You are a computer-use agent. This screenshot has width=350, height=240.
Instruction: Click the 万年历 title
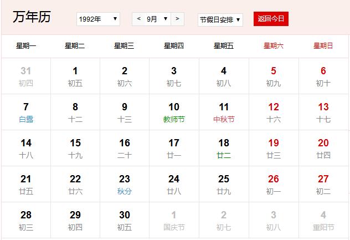(x=32, y=17)
